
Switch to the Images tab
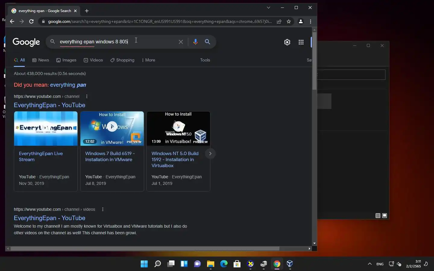click(x=66, y=60)
